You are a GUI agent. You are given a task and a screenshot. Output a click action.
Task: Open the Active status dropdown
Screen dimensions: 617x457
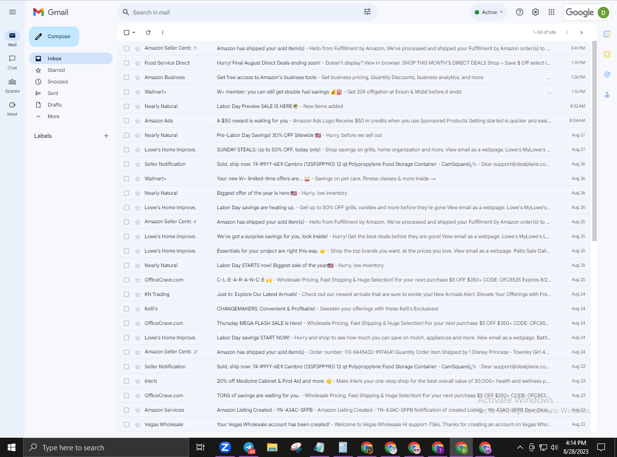pos(489,12)
